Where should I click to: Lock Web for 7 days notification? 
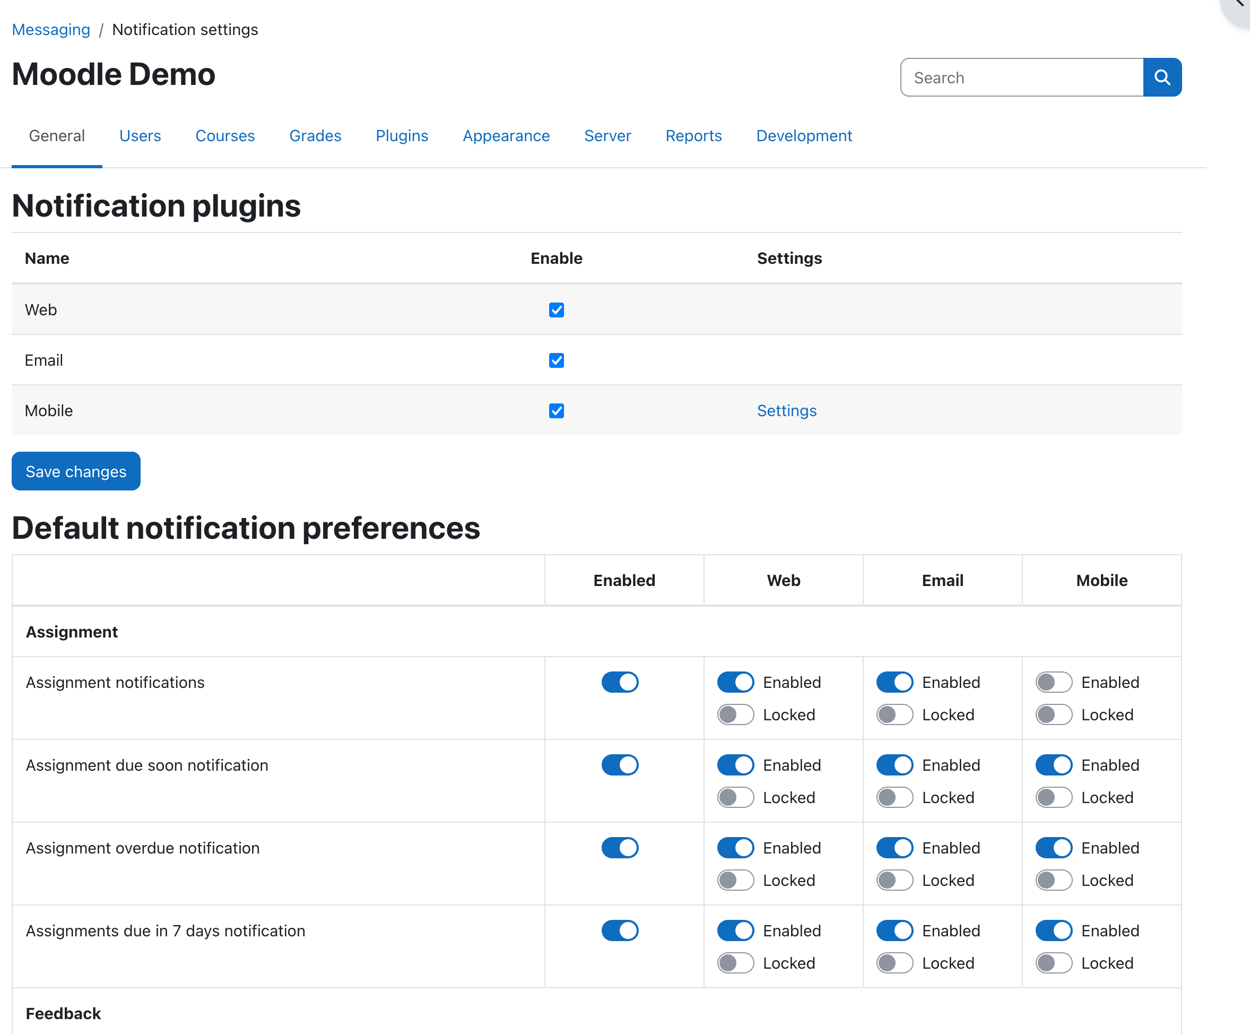click(736, 963)
